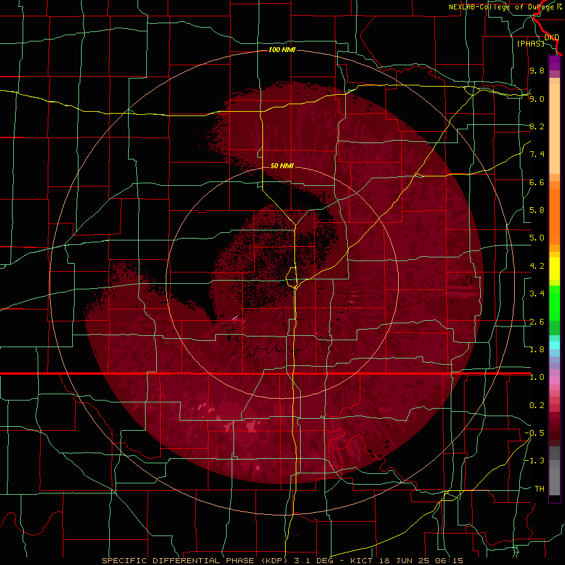This screenshot has height=565, width=565.
Task: Click the 3.4 scale value
Action: (x=537, y=294)
